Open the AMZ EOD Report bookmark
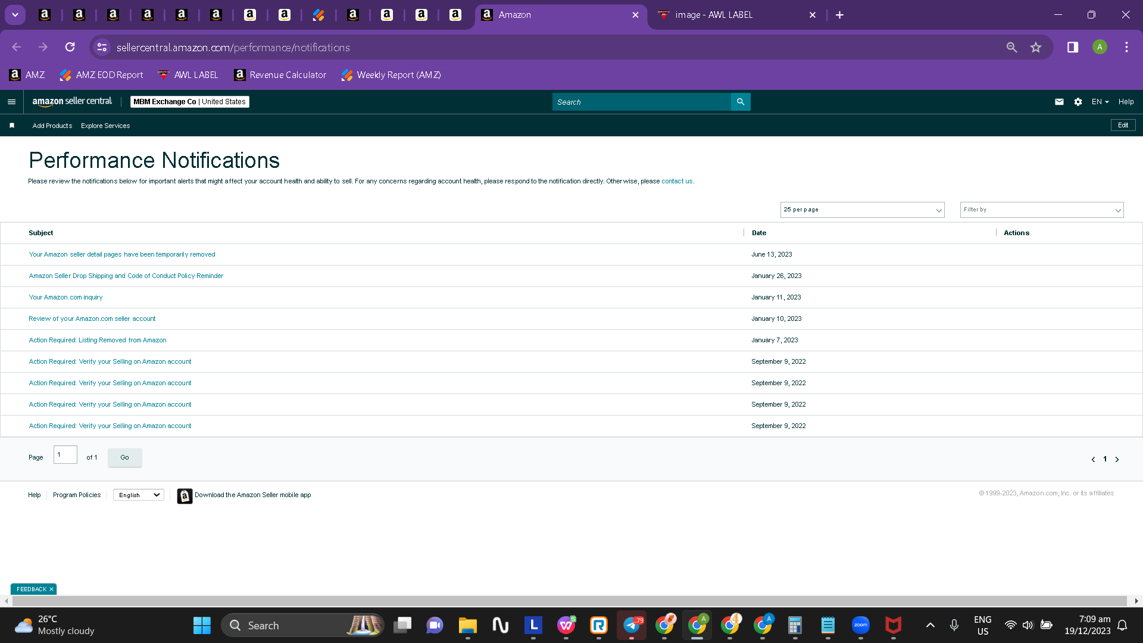Screen dimensions: 1143x643 tap(102, 75)
